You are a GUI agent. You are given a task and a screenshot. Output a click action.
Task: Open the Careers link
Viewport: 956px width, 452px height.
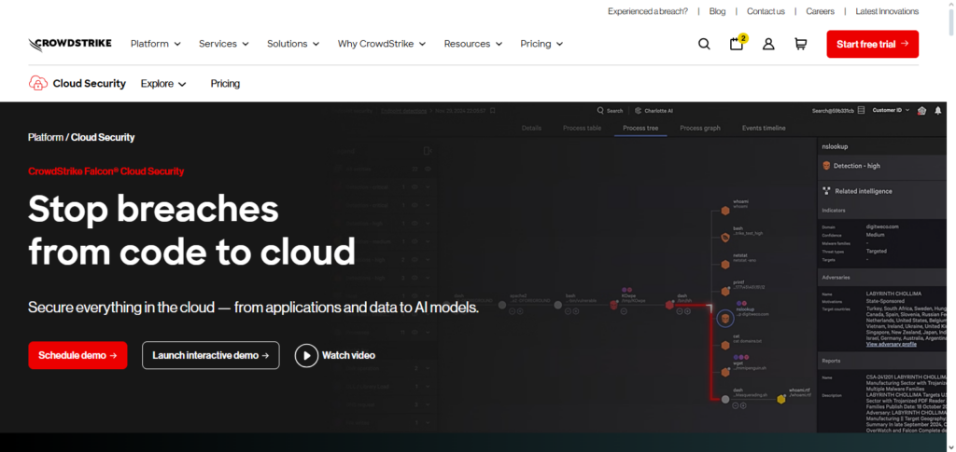point(820,11)
